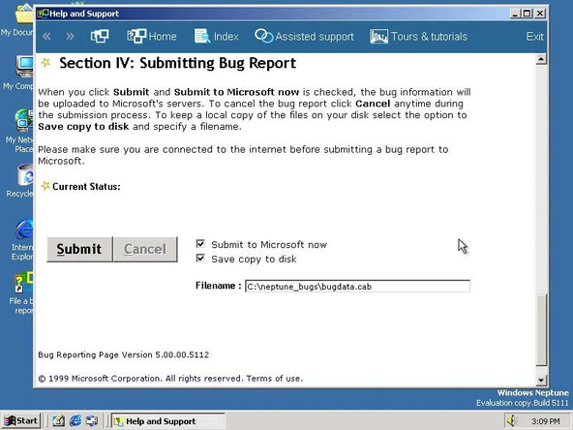Open the Index section

(217, 36)
